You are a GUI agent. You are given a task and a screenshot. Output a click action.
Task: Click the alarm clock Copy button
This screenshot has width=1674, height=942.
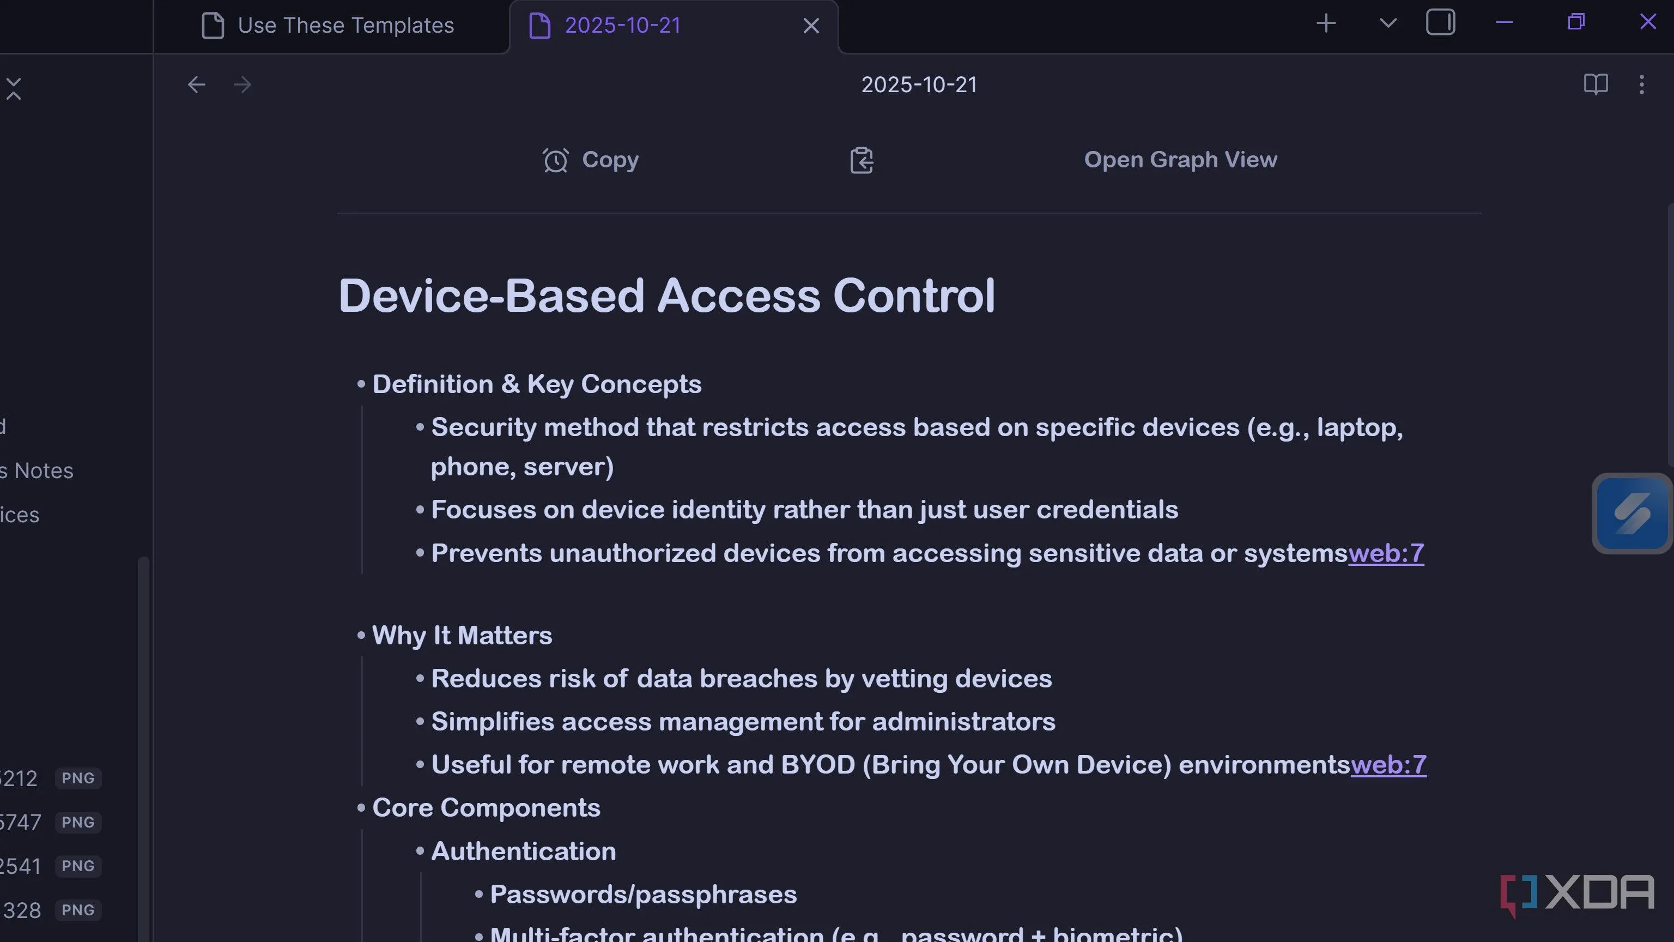pos(591,160)
